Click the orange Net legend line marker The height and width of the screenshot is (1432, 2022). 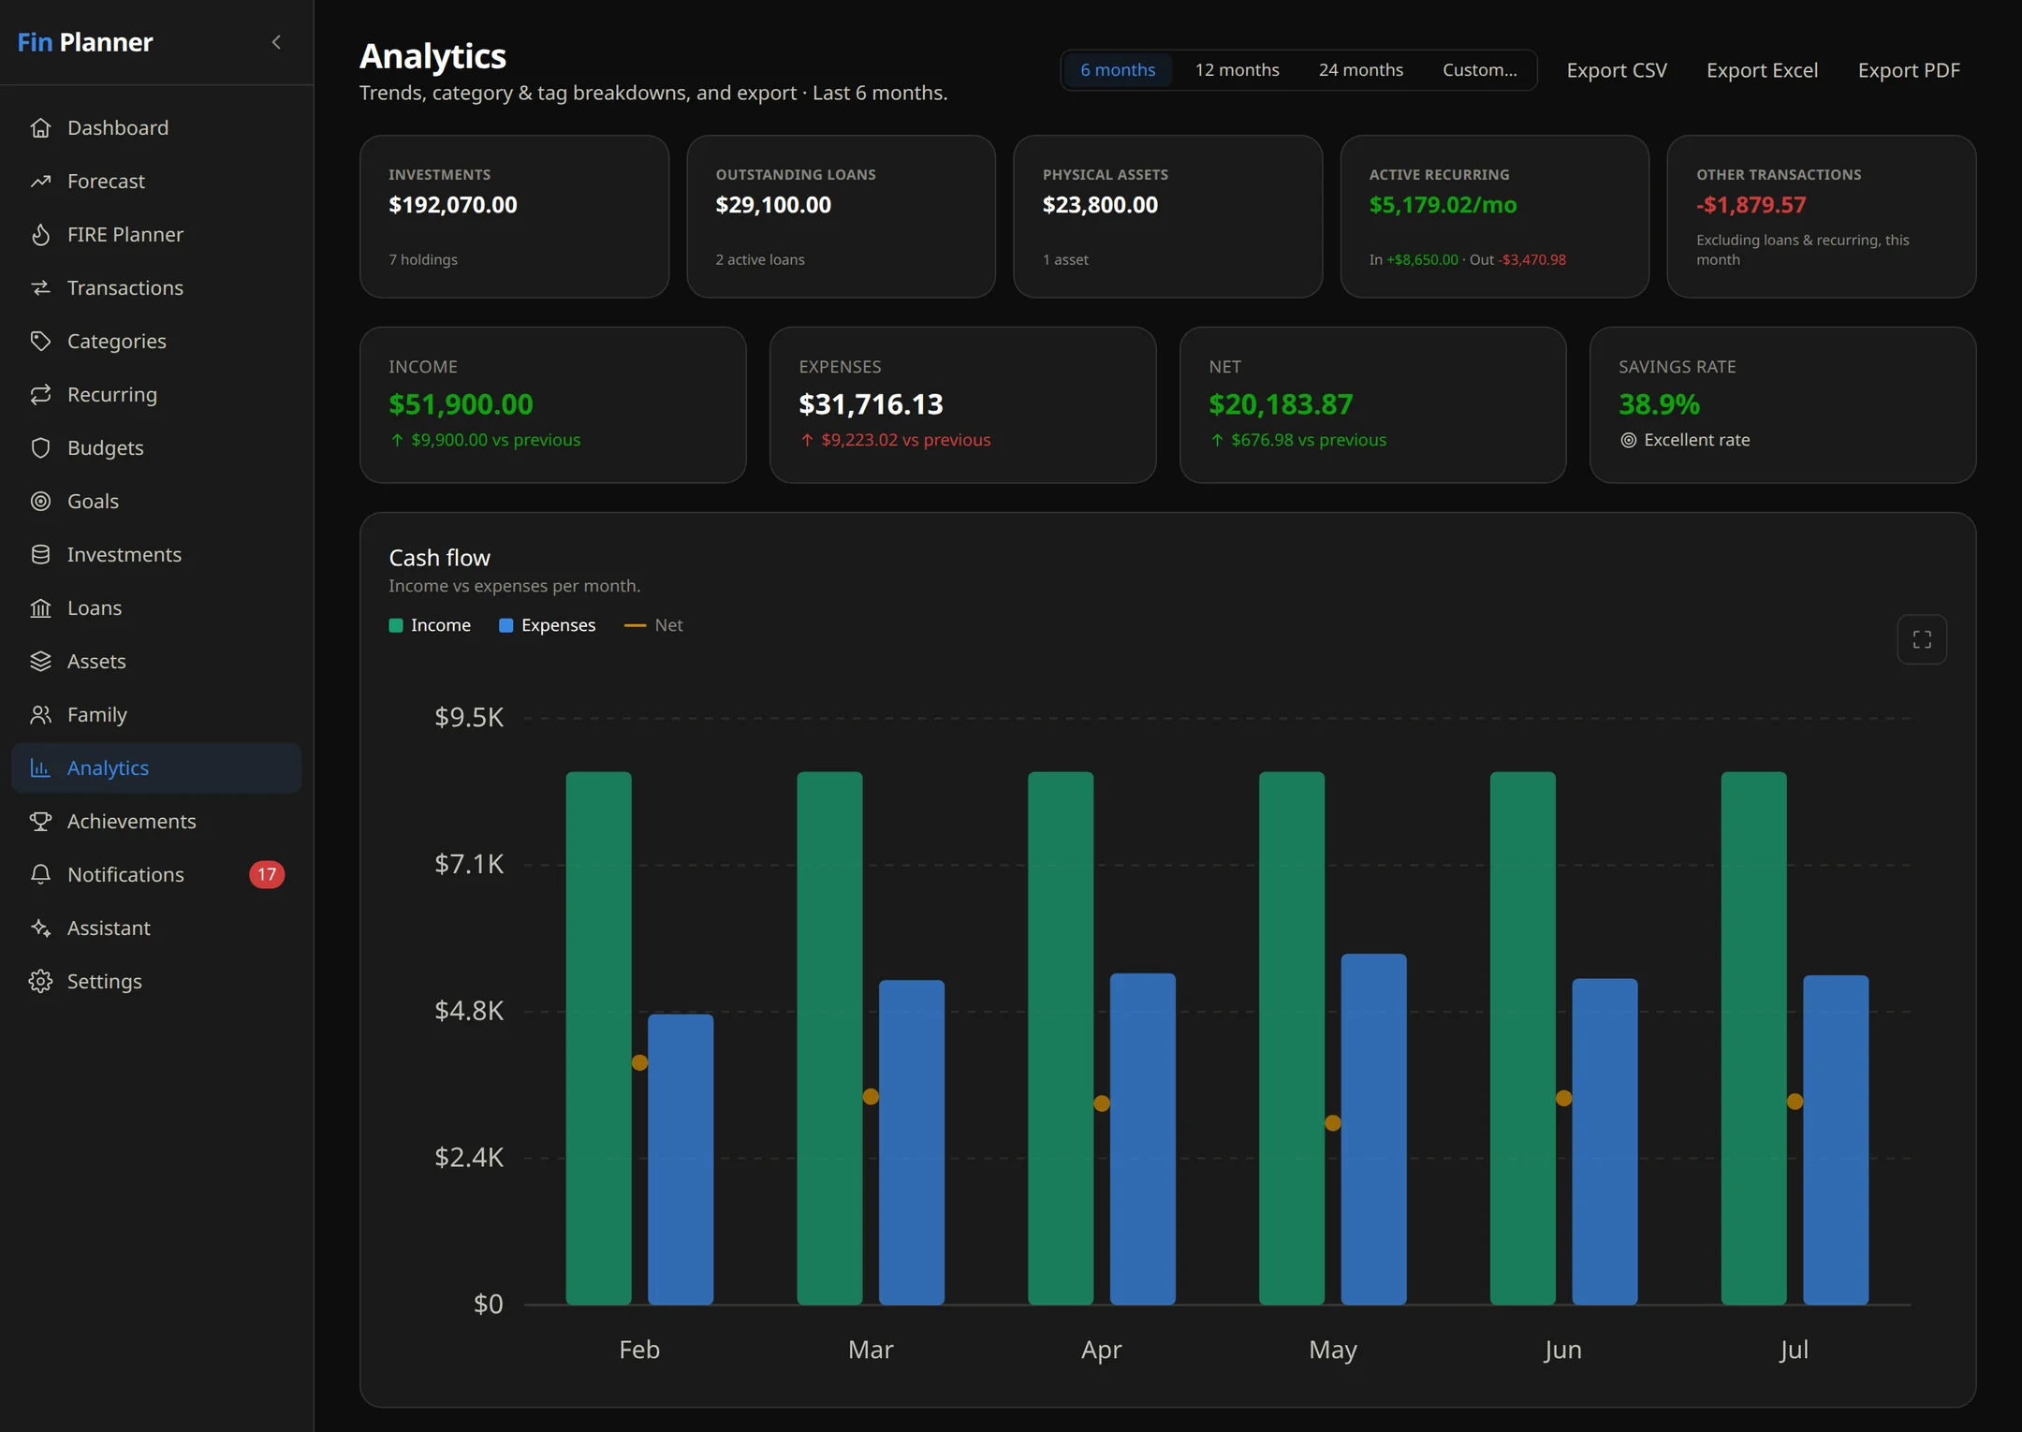635,625
